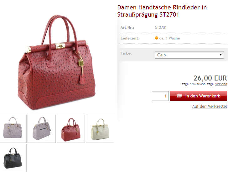This screenshot has width=233, height=172.
Task: Click the large red handbag main image
Action: coord(57,62)
